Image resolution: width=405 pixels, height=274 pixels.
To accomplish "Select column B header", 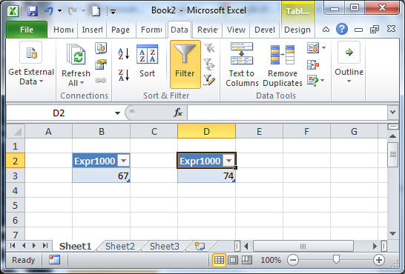I will (101, 132).
